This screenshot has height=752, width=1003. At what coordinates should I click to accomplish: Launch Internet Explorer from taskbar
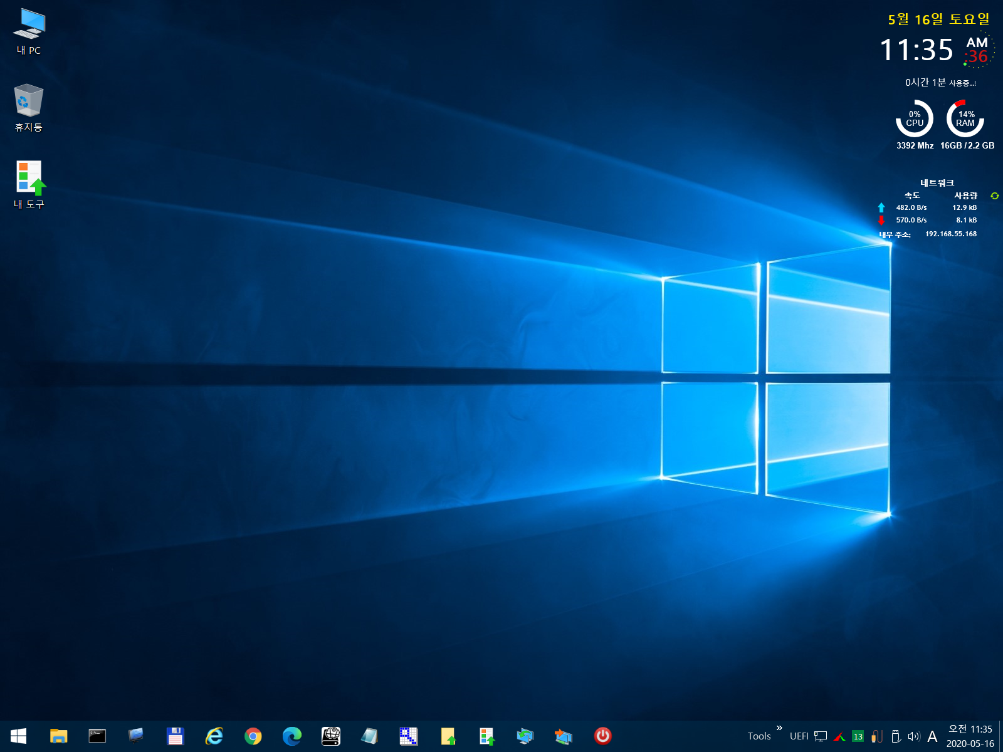tap(214, 736)
